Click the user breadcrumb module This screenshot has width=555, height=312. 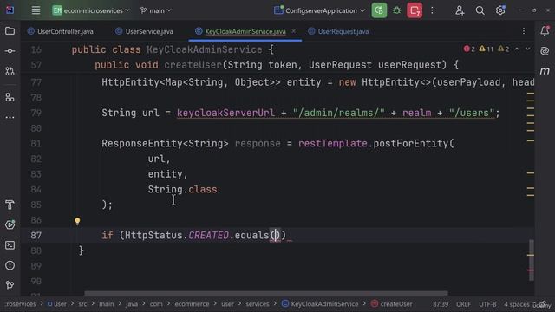click(x=57, y=304)
